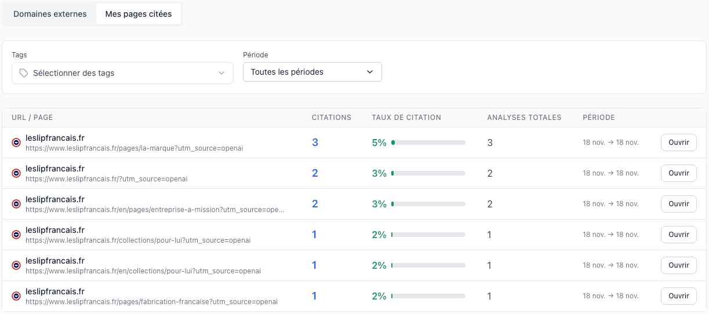
Task: Click the Période label above the period dropdown
Action: (x=256, y=55)
